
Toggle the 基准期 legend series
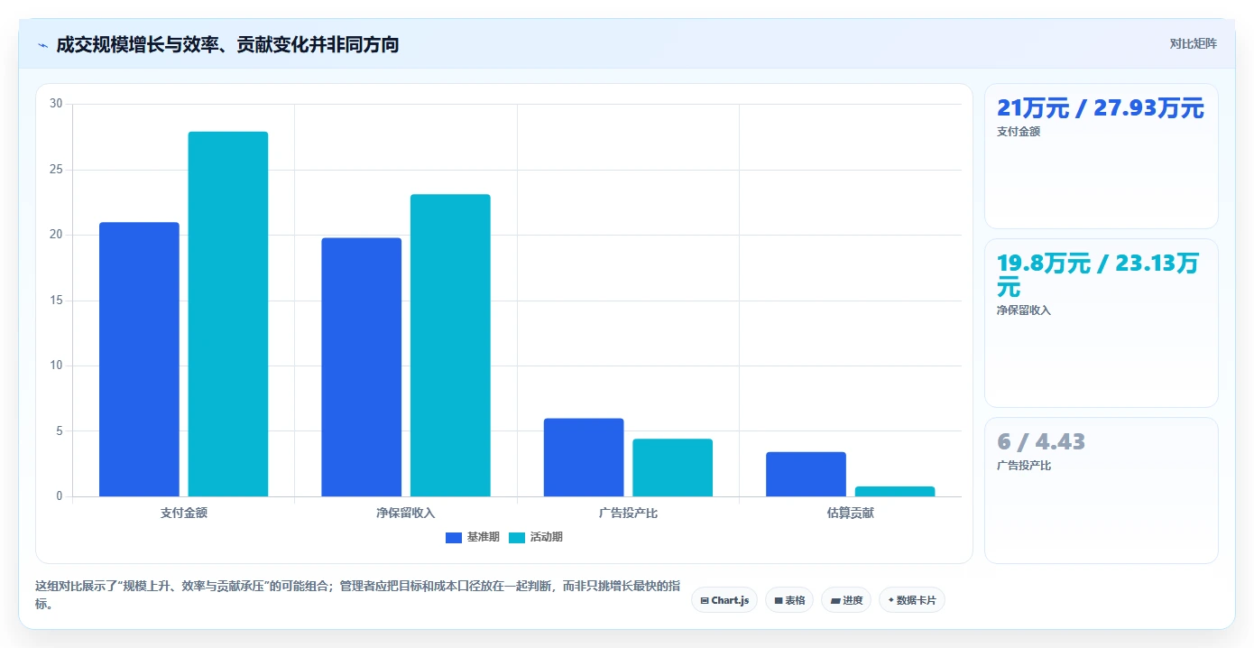point(472,537)
